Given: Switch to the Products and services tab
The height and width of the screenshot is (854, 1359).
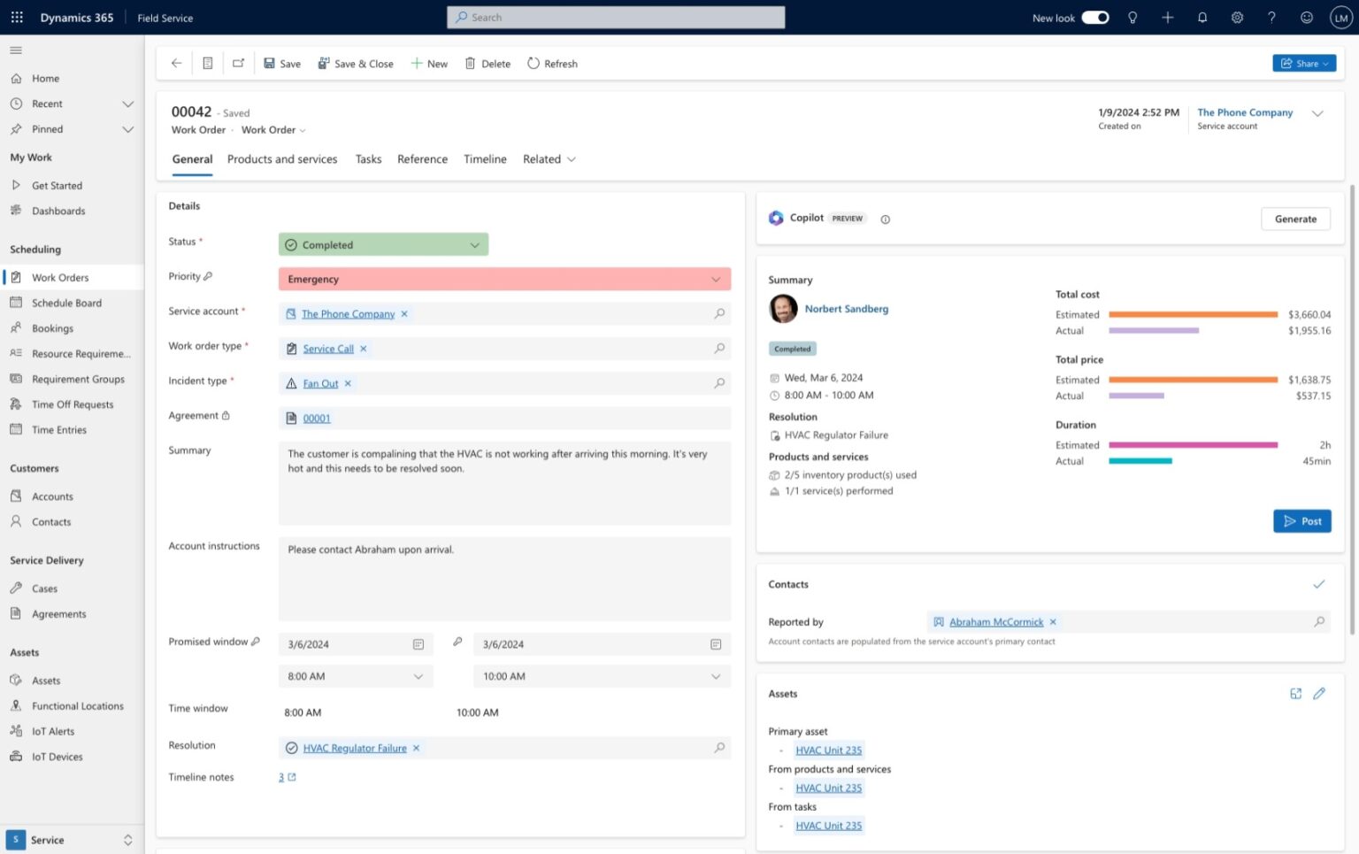Looking at the screenshot, I should pos(282,159).
